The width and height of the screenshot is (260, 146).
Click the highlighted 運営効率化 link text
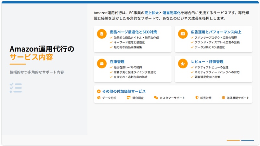tap(172, 13)
